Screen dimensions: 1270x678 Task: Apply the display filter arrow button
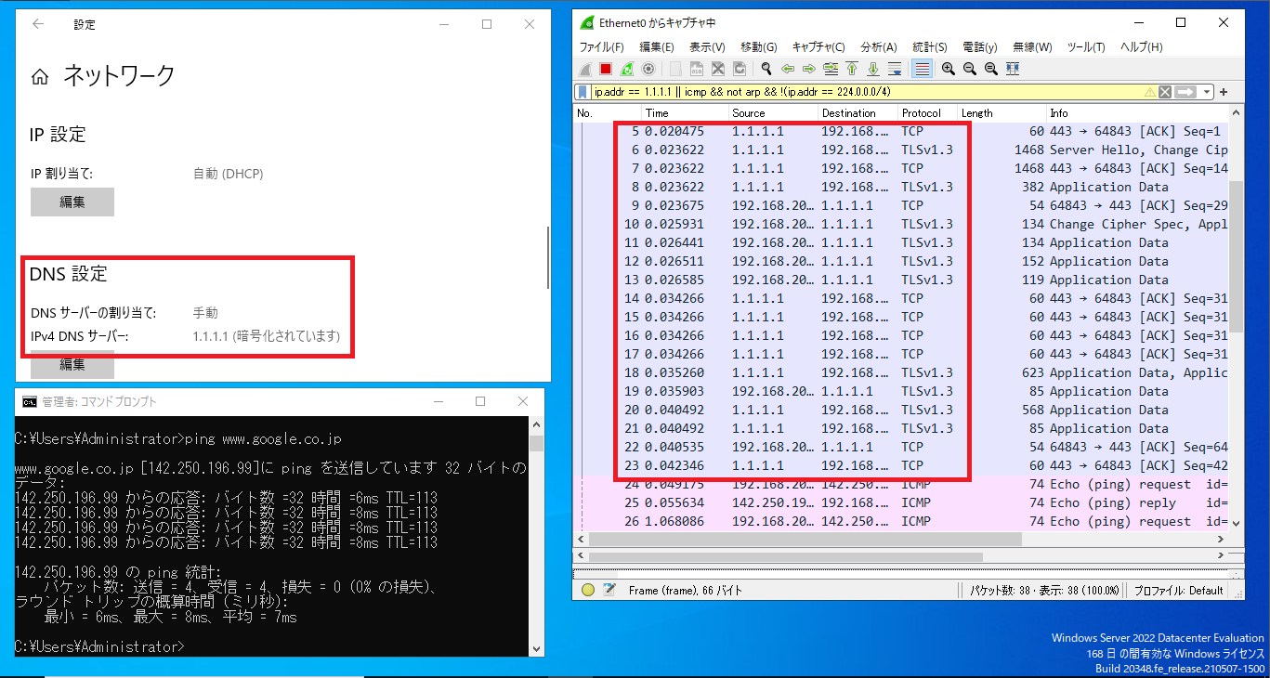(x=1185, y=92)
